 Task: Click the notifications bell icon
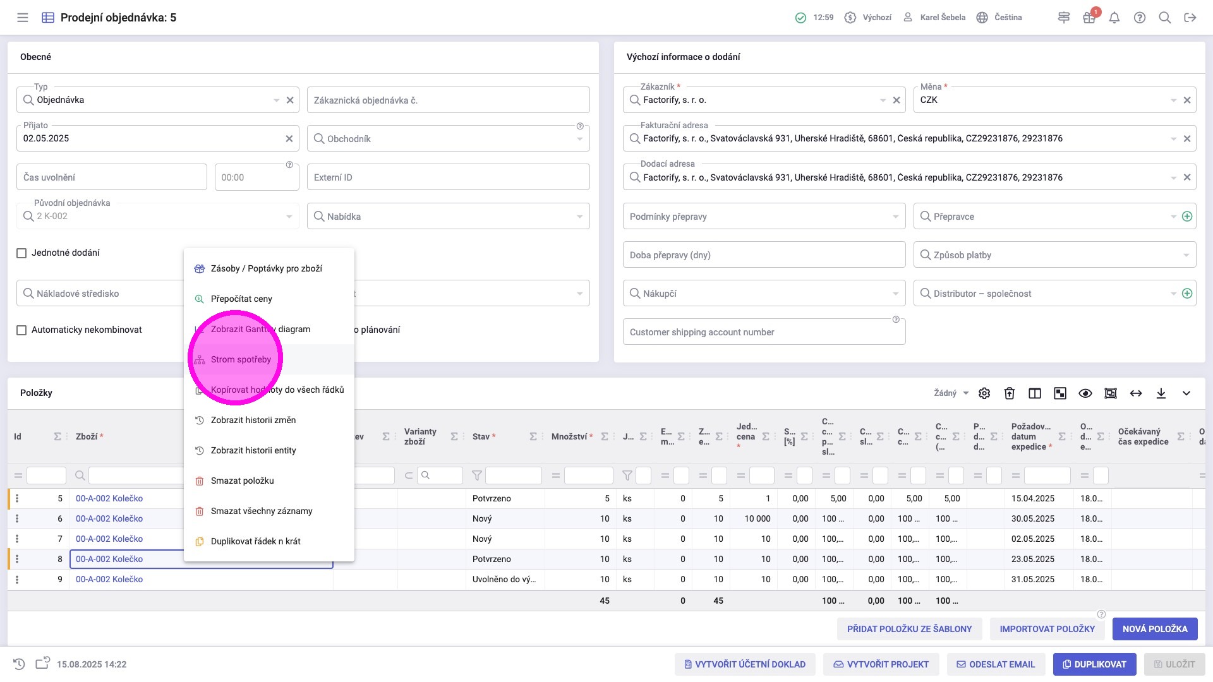click(1114, 18)
